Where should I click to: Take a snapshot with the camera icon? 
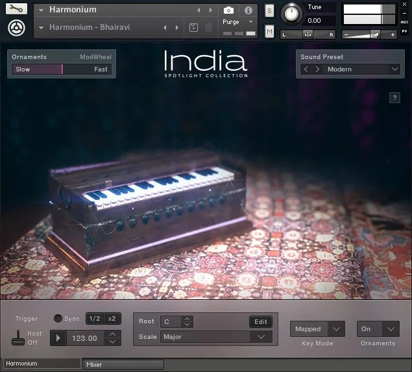pyautogui.click(x=228, y=10)
